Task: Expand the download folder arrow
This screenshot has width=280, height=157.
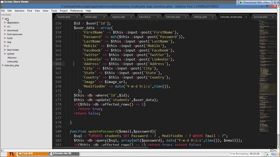Action: tap(5, 30)
